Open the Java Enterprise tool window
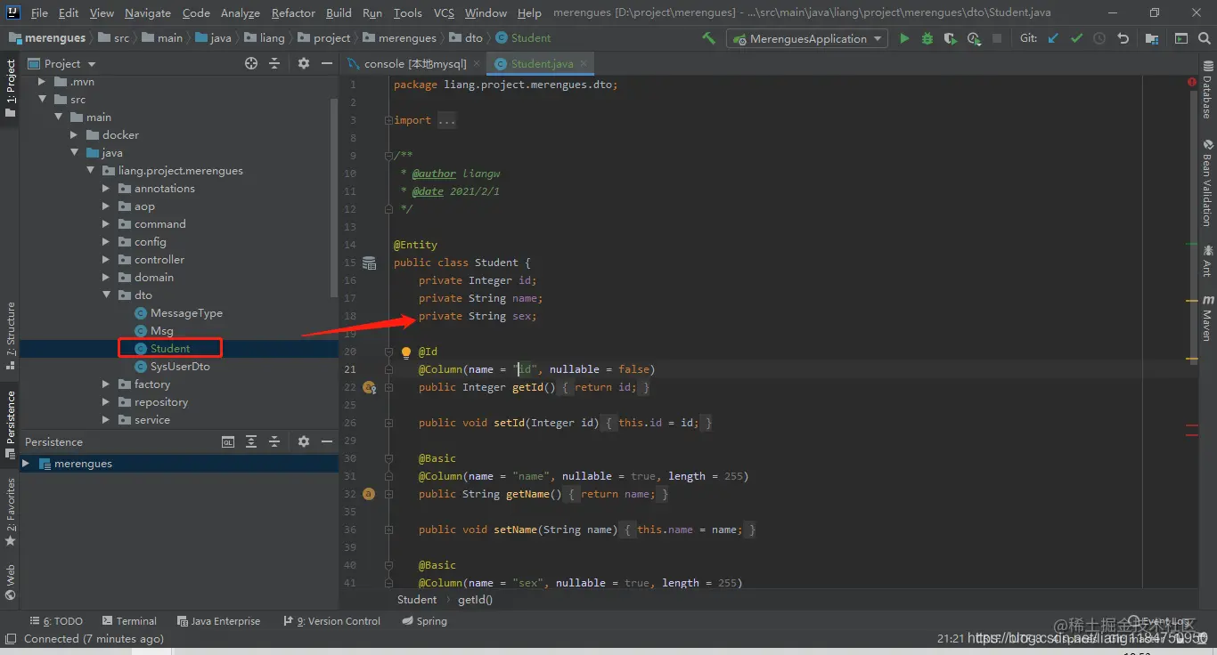1217x655 pixels. pyautogui.click(x=218, y=621)
